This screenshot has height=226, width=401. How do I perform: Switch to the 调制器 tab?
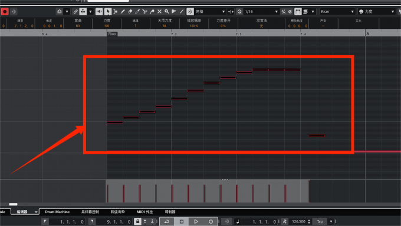click(x=170, y=212)
